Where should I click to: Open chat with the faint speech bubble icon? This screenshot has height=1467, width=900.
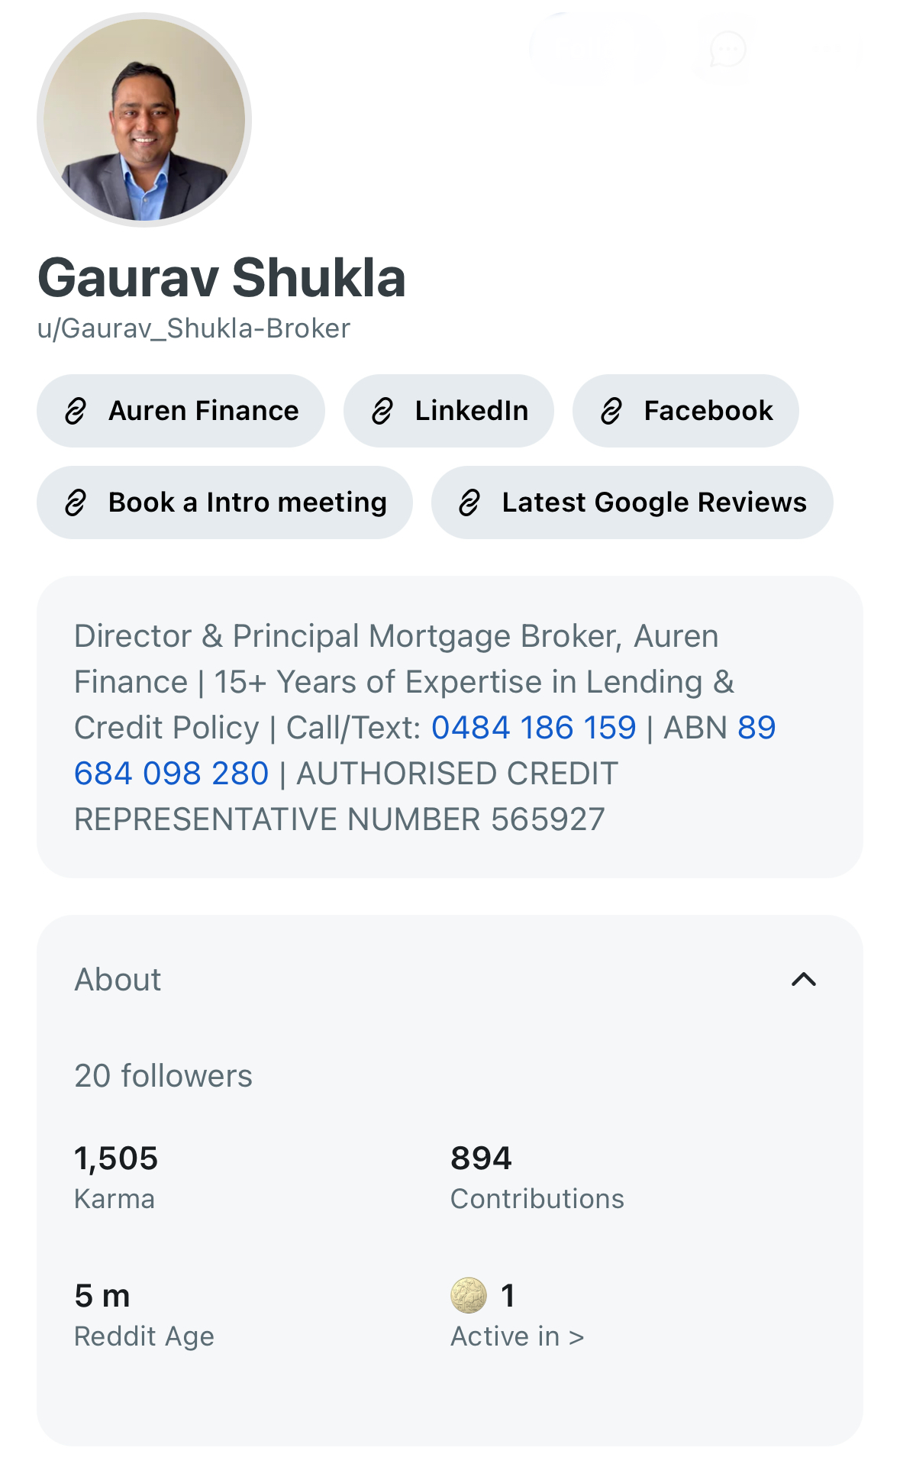click(727, 50)
